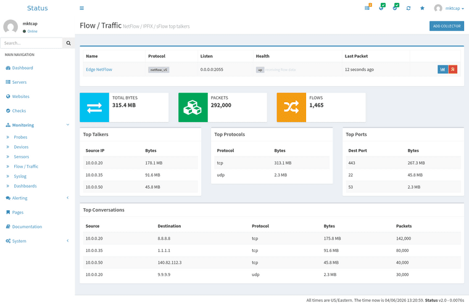The height and width of the screenshot is (305, 469).
Task: Go to Checks in sidebar
Action: click(19, 111)
